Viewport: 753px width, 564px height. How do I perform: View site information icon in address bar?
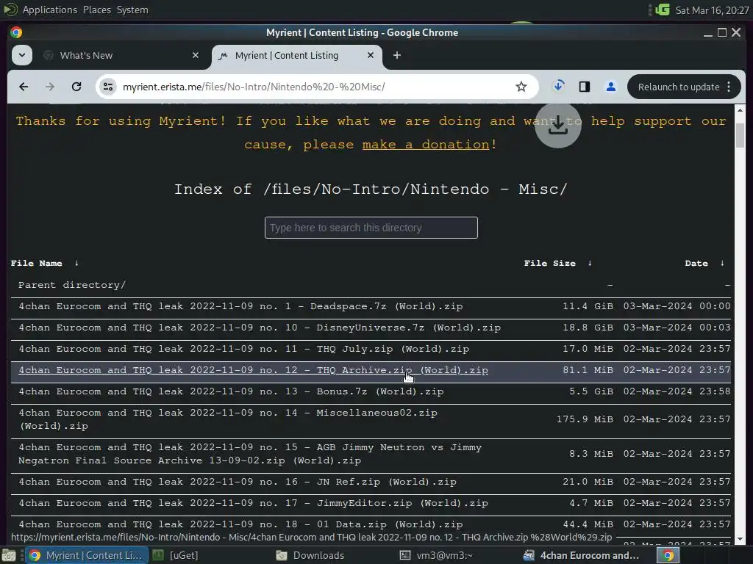pos(108,87)
